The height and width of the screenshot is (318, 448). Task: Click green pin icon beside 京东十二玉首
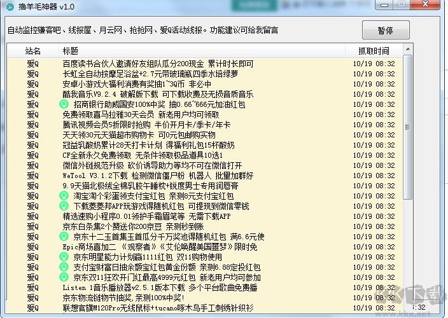64,237
